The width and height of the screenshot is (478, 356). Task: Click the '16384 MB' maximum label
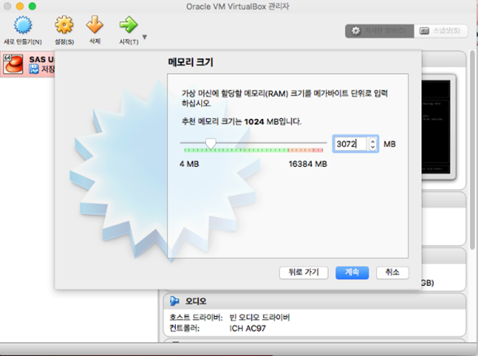pos(308,164)
